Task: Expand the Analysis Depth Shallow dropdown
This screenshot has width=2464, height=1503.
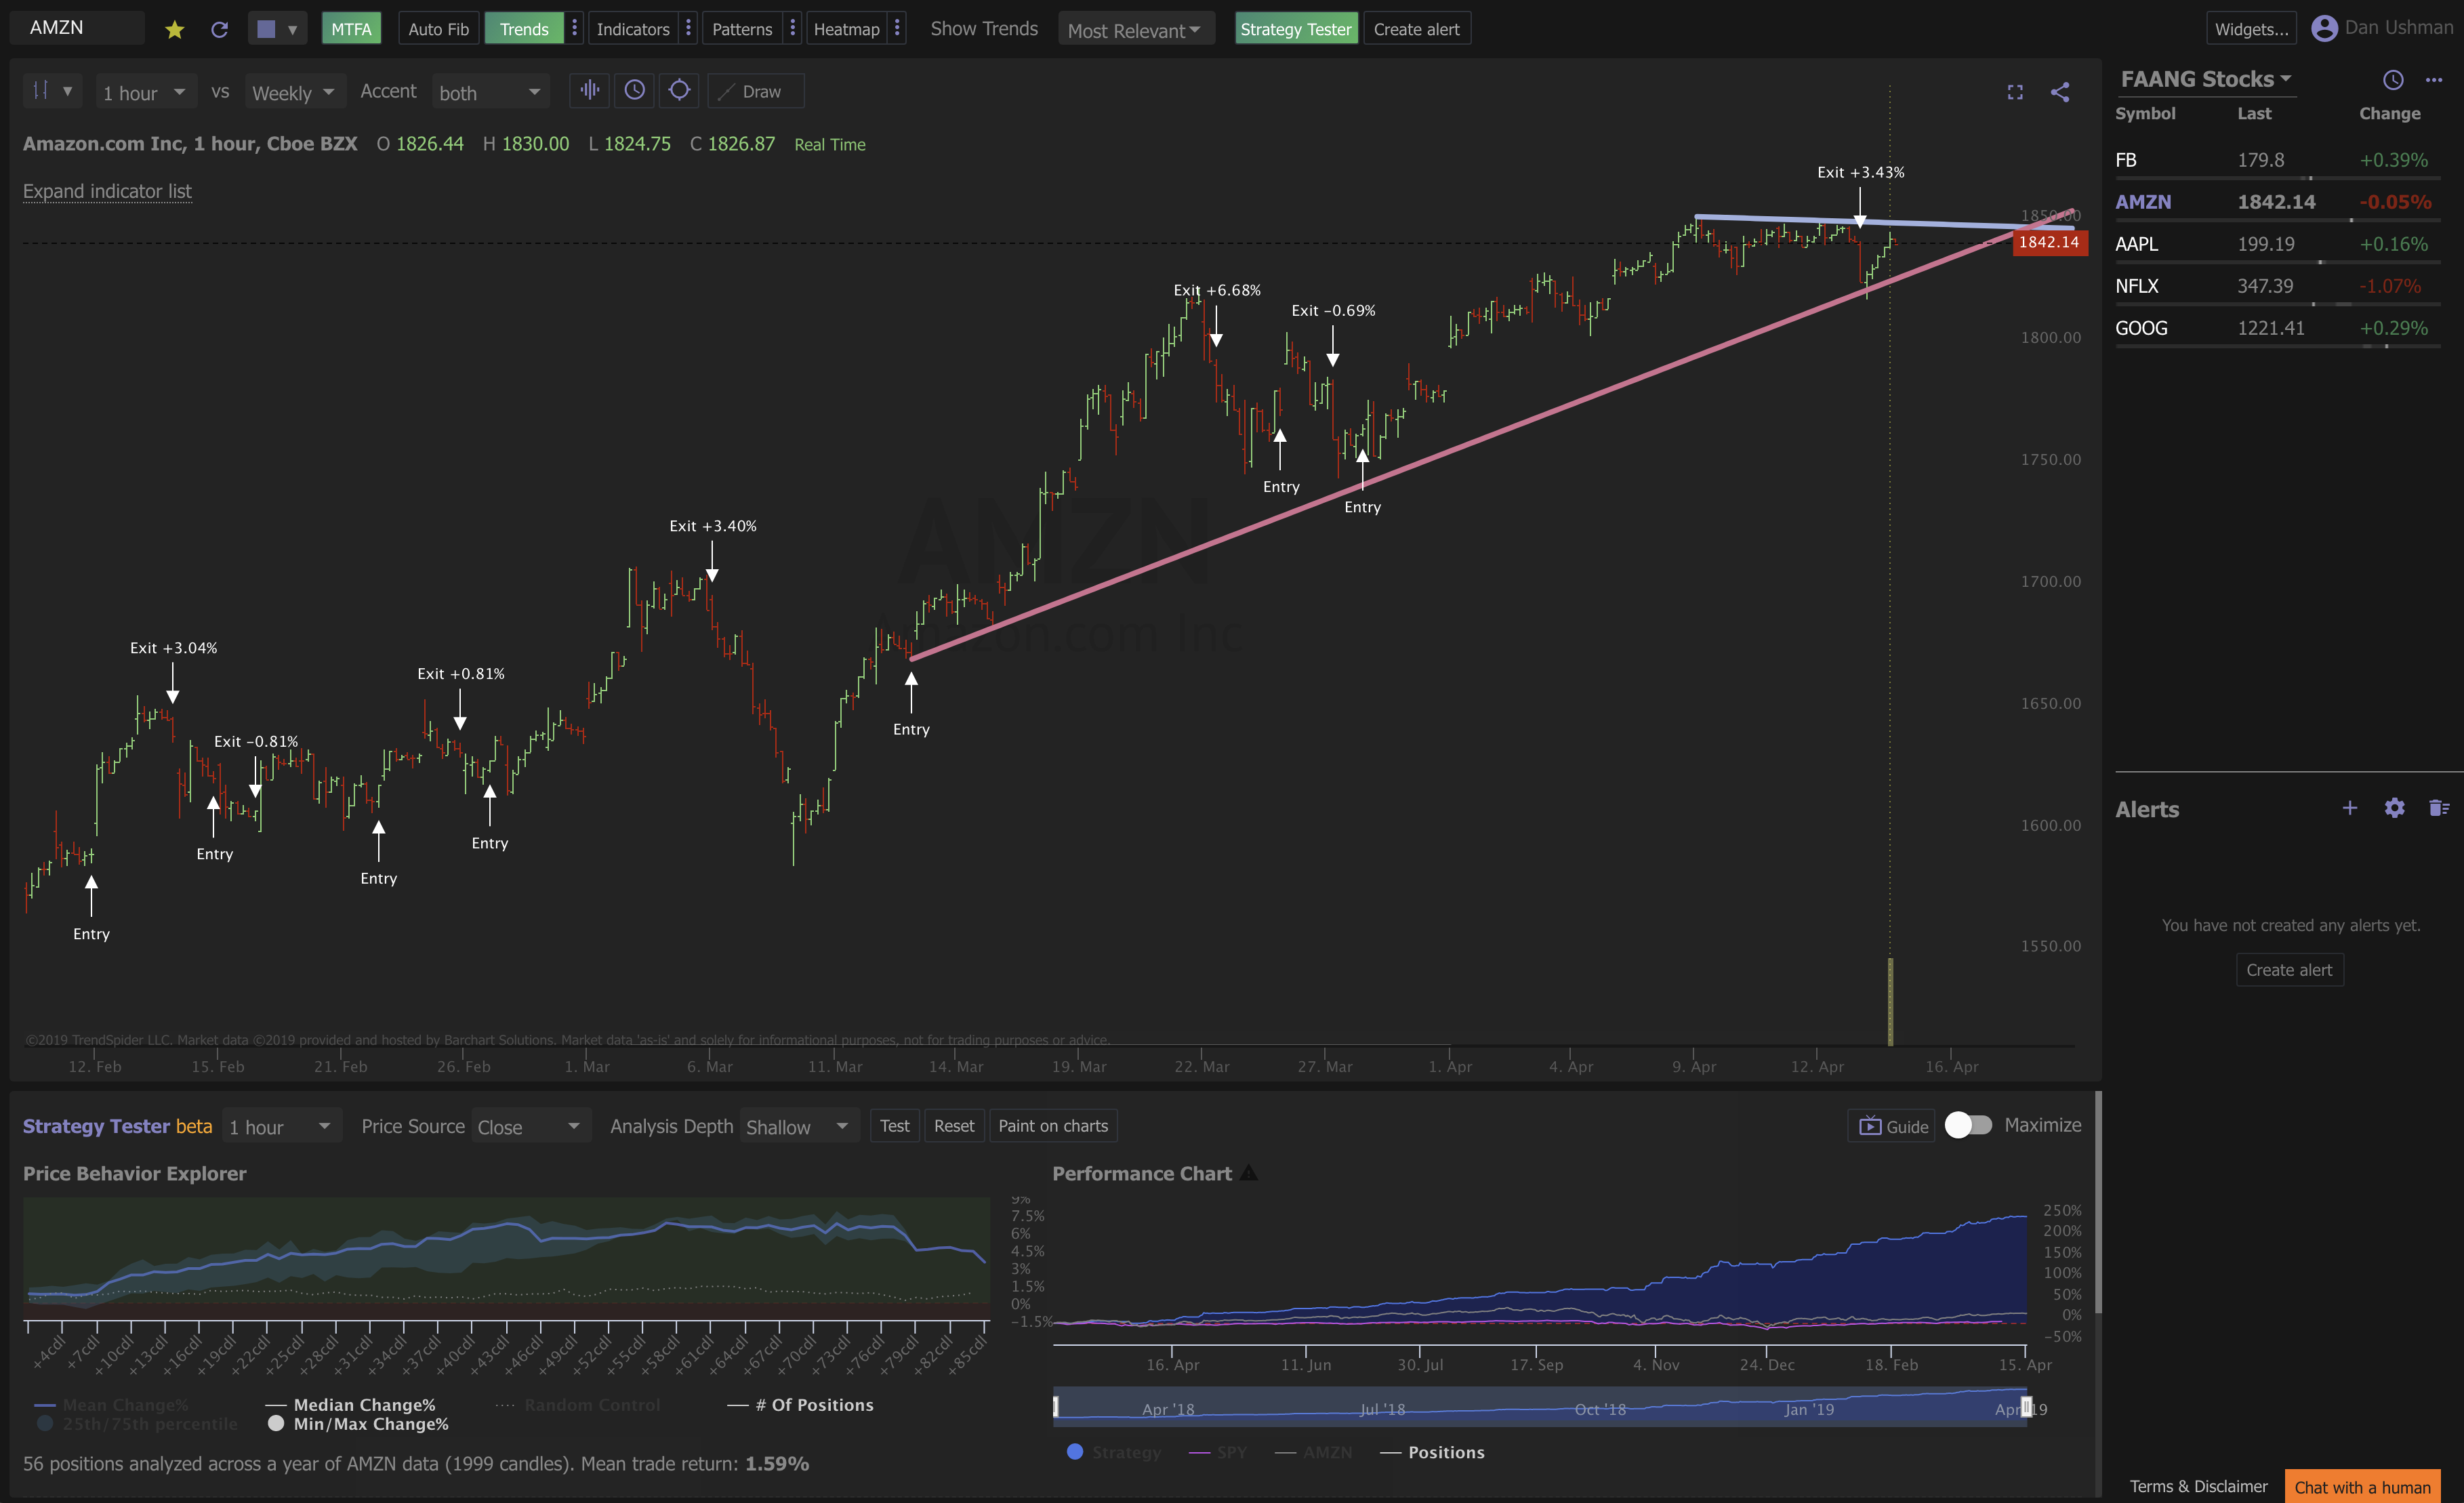Action: click(797, 1127)
